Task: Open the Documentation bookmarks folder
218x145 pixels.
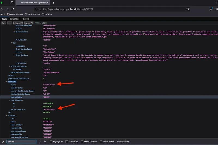Action: [x=15, y=14]
